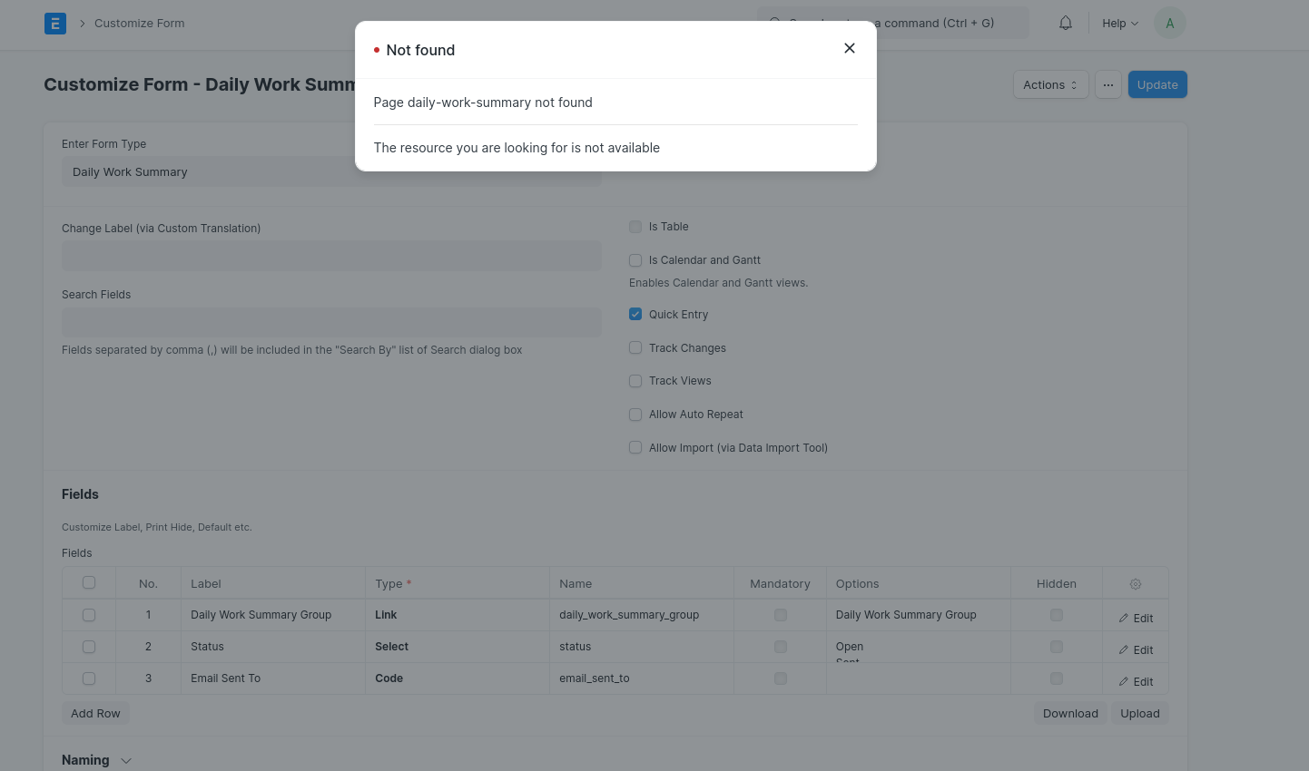
Task: Toggle Mandatory for Daily Work Summary Group
Action: [781, 615]
